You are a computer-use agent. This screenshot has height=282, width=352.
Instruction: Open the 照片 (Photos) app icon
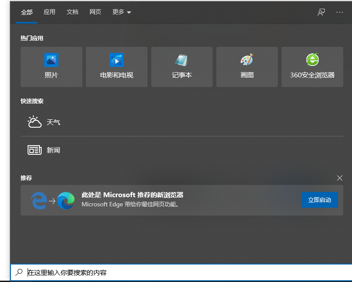click(51, 60)
